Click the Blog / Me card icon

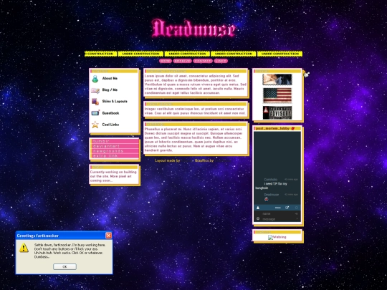pyautogui.click(x=95, y=90)
